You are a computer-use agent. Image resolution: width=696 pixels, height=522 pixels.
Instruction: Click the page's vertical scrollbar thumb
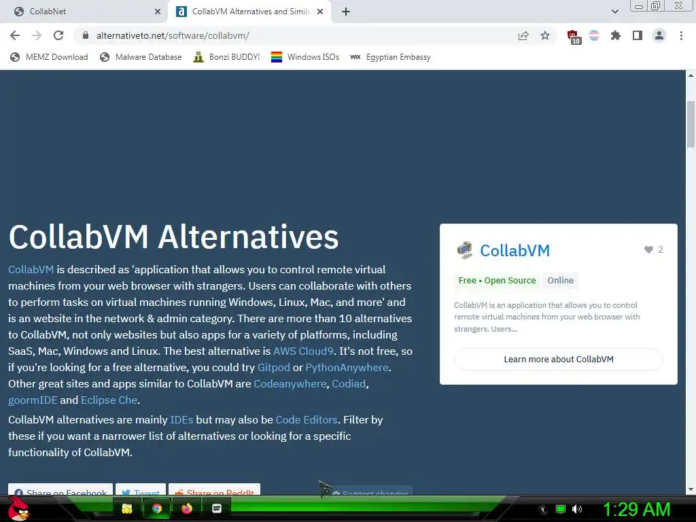coord(691,124)
